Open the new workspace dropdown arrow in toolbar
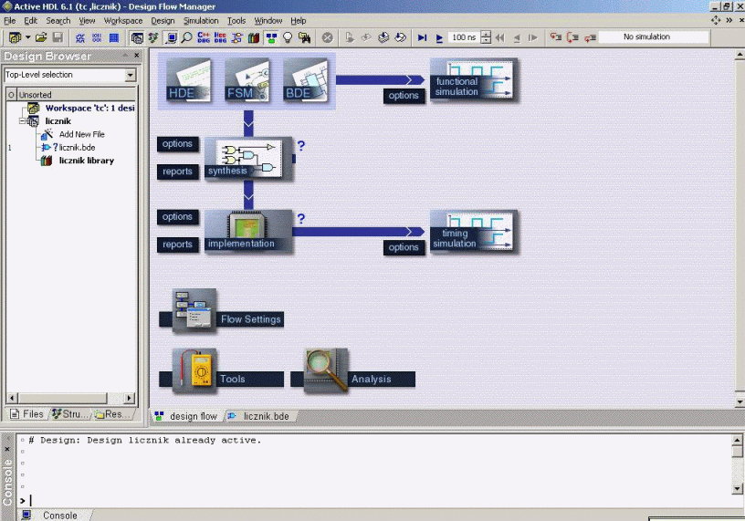The height and width of the screenshot is (521, 745). (28, 37)
